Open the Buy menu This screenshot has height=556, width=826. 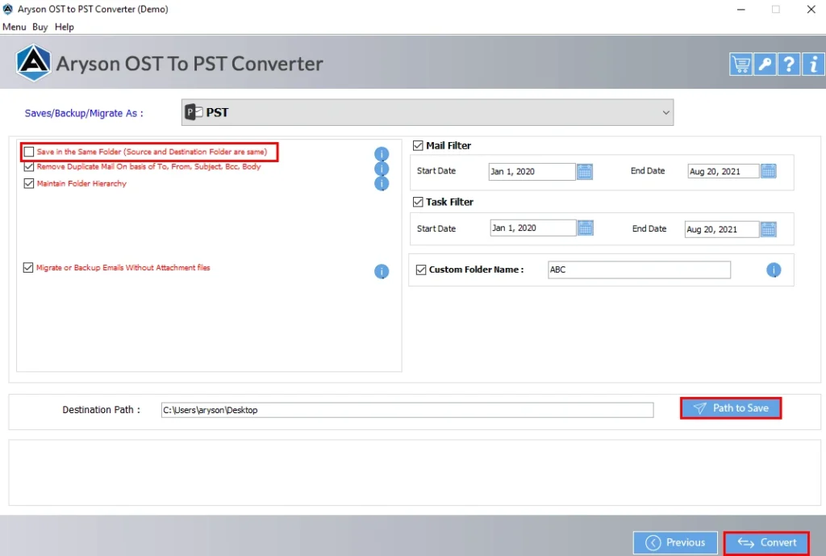click(40, 27)
